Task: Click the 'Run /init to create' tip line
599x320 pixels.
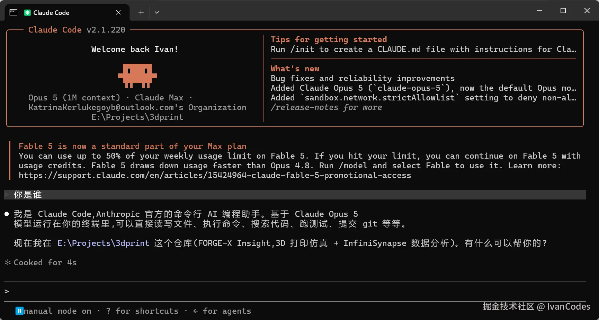Action: tap(423, 49)
